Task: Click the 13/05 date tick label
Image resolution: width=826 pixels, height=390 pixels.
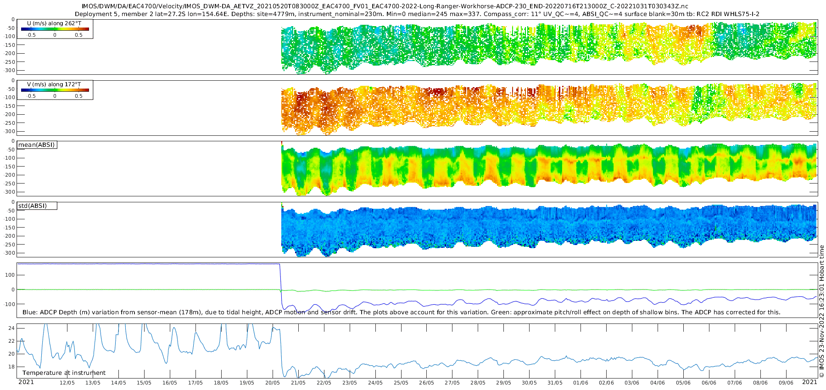Action: click(93, 383)
